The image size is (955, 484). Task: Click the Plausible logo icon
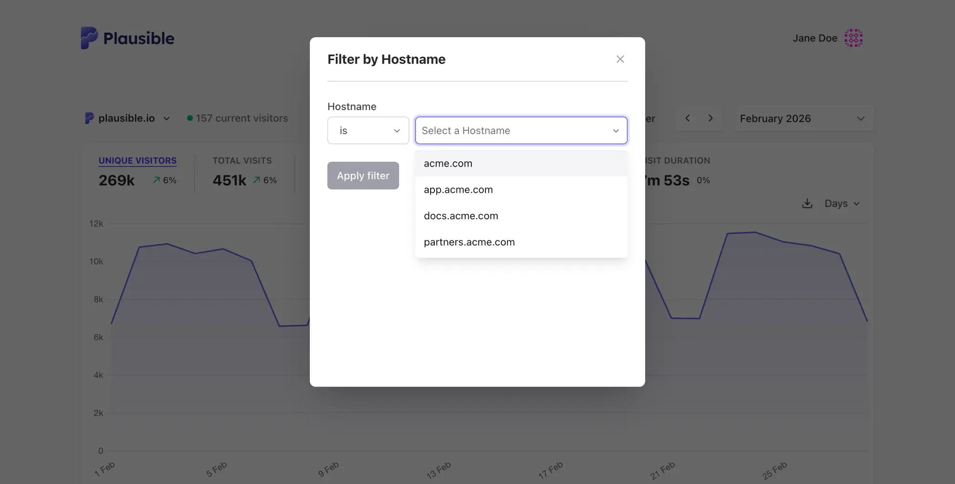click(x=89, y=38)
